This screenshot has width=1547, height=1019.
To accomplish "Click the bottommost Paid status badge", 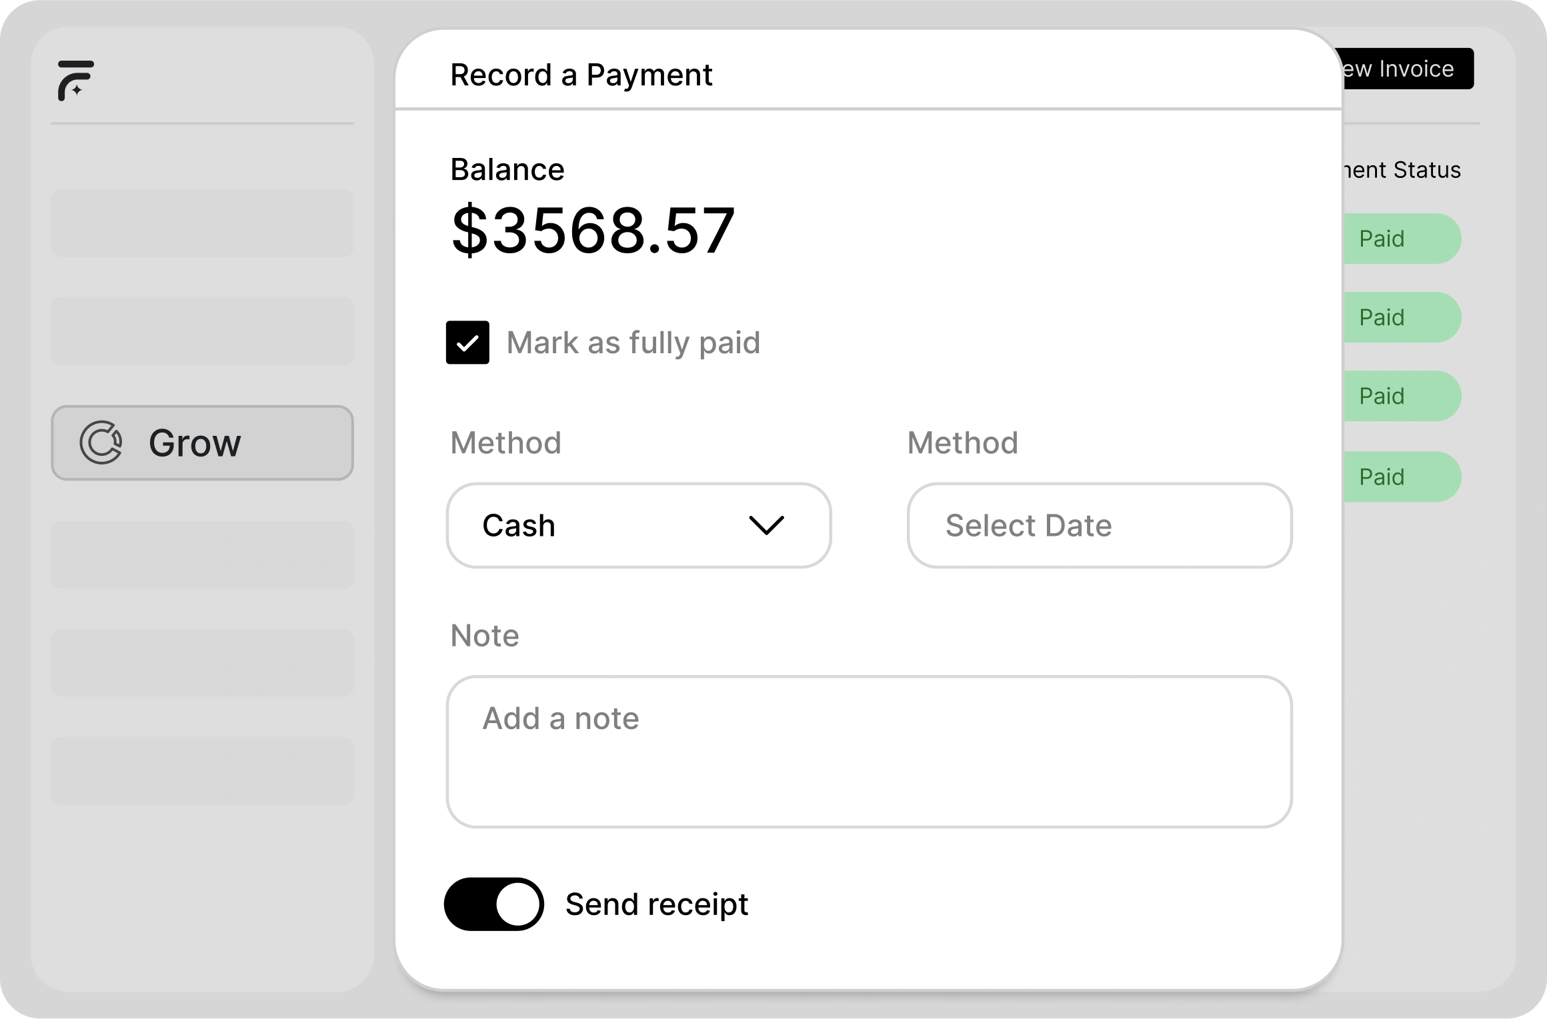I will point(1400,477).
